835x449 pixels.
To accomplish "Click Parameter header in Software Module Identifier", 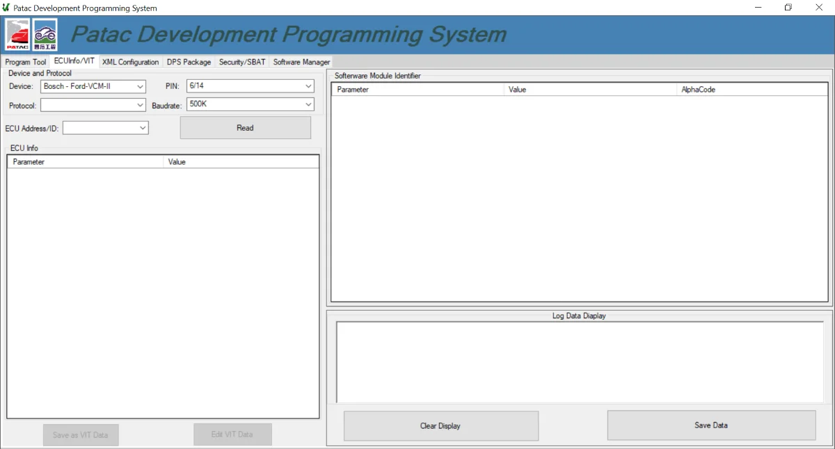I will [x=417, y=90].
